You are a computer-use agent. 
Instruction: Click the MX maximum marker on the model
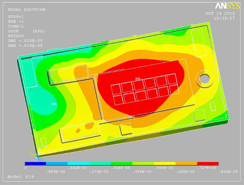pos(138,78)
